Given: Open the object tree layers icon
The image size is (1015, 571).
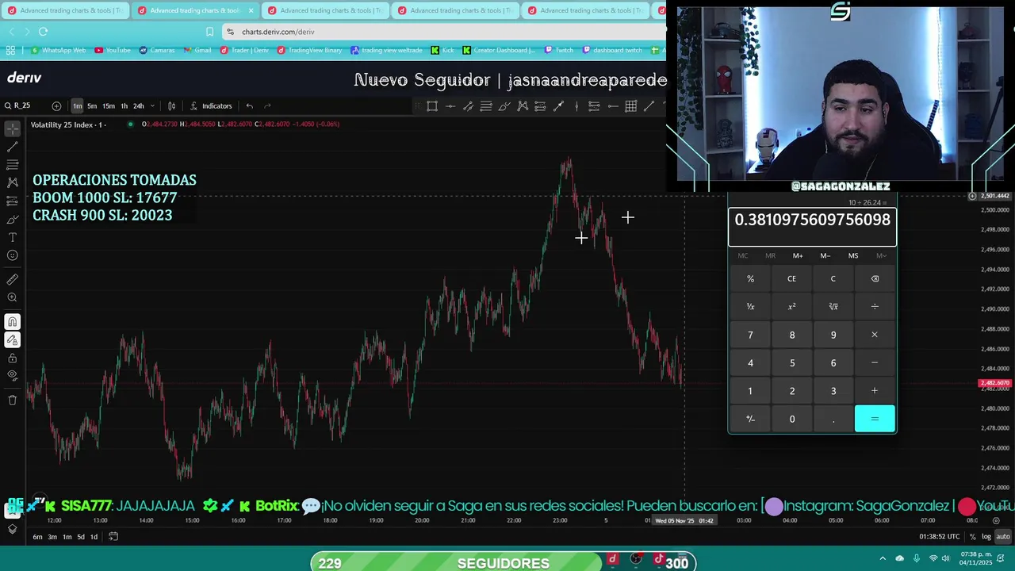Looking at the screenshot, I should click(12, 529).
